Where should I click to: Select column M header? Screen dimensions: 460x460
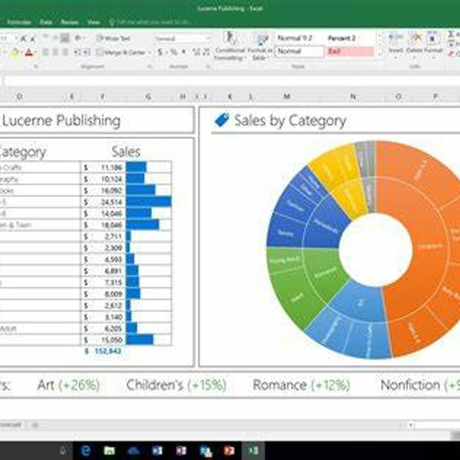[287, 97]
